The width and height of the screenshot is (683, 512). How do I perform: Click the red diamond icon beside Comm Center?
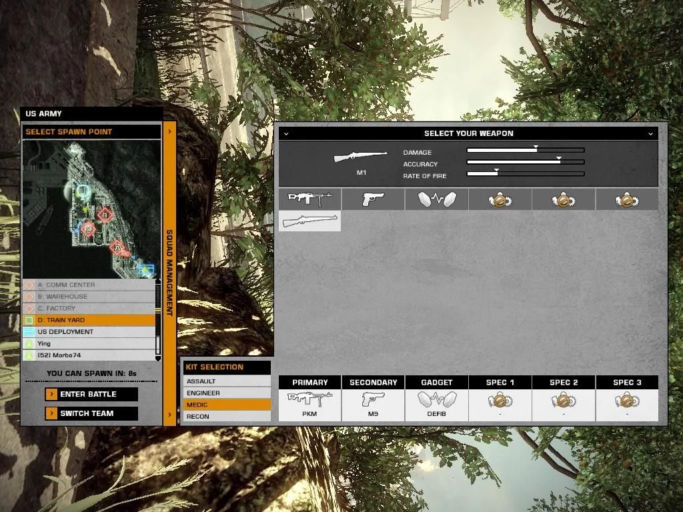[29, 285]
